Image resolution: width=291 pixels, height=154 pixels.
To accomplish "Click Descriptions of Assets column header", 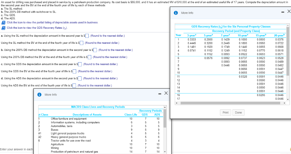I will [x=87, y=115].
